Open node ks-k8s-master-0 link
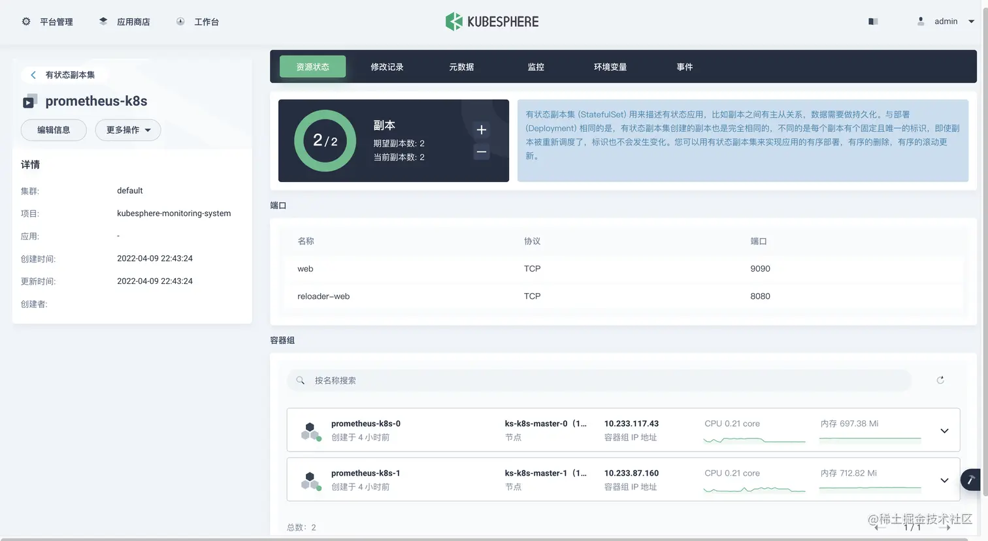The height and width of the screenshot is (541, 988). (x=546, y=424)
